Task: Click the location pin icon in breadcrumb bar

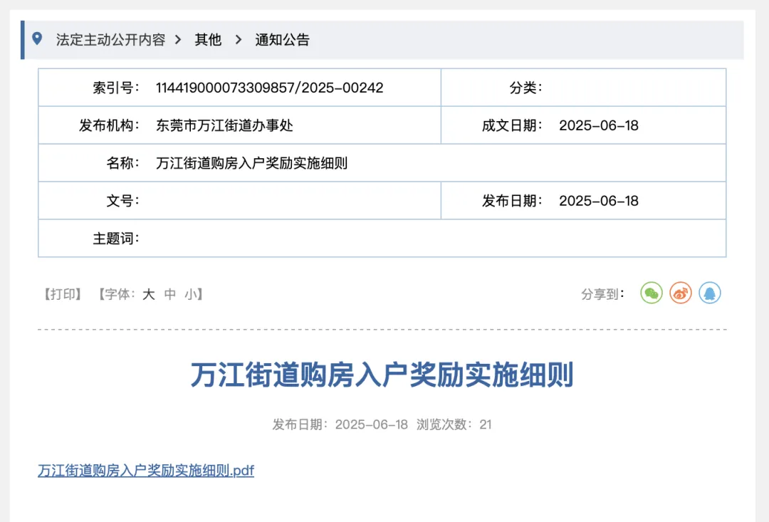Action: [x=37, y=39]
